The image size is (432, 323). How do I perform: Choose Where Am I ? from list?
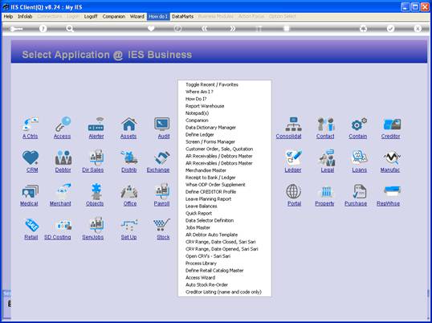(199, 92)
